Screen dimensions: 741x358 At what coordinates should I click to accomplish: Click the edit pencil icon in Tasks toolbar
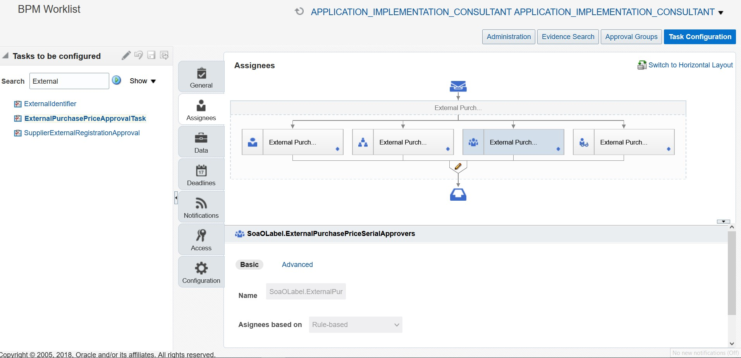pyautogui.click(x=126, y=56)
